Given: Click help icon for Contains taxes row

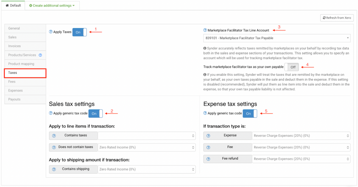Looking at the screenshot, I should (54, 136).
